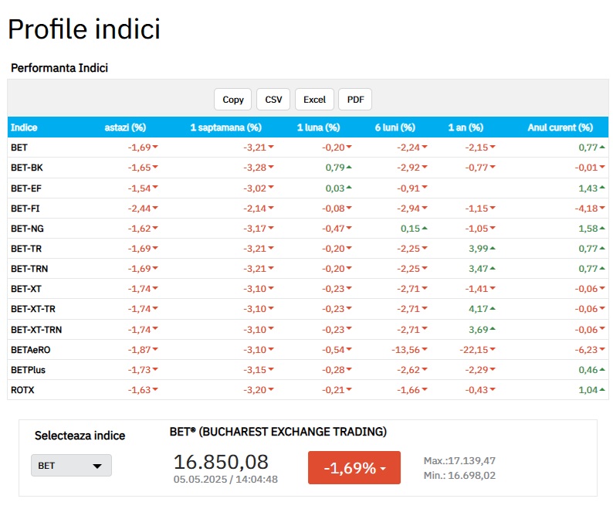Image resolution: width=613 pixels, height=519 pixels.
Task: Sort by 1 saptamana (%) header
Action: (x=225, y=127)
